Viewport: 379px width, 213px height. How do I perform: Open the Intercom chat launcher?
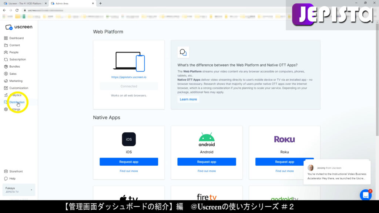pos(366,195)
